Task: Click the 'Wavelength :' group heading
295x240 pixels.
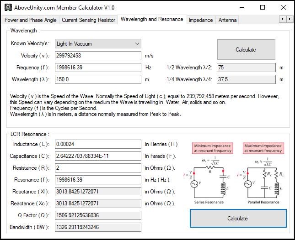Action: tap(25, 31)
